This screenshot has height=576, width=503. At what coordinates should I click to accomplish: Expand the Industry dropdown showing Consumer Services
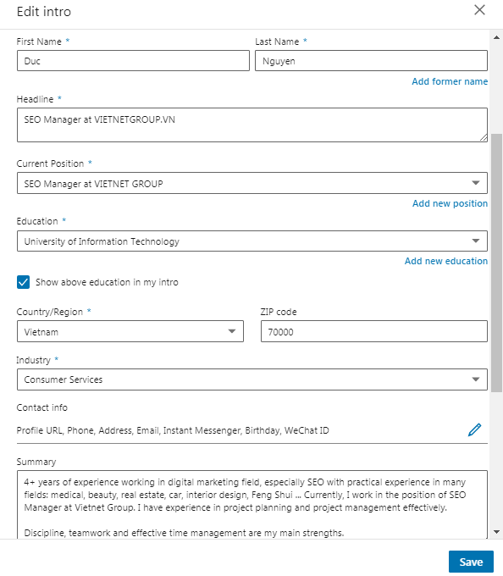[252, 379]
